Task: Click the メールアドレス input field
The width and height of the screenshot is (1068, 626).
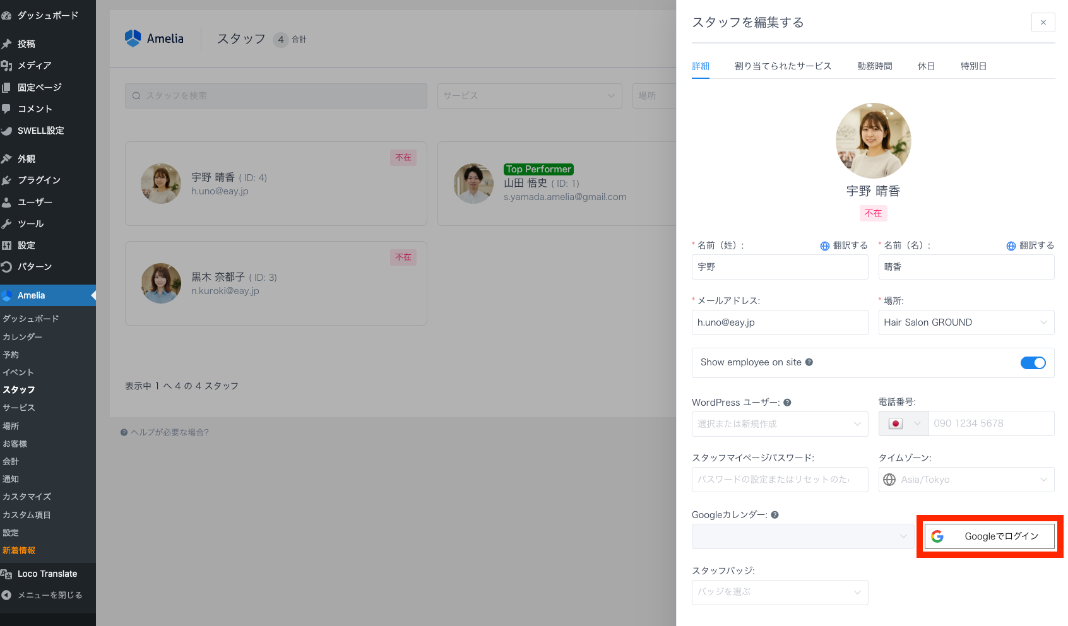Action: click(780, 322)
